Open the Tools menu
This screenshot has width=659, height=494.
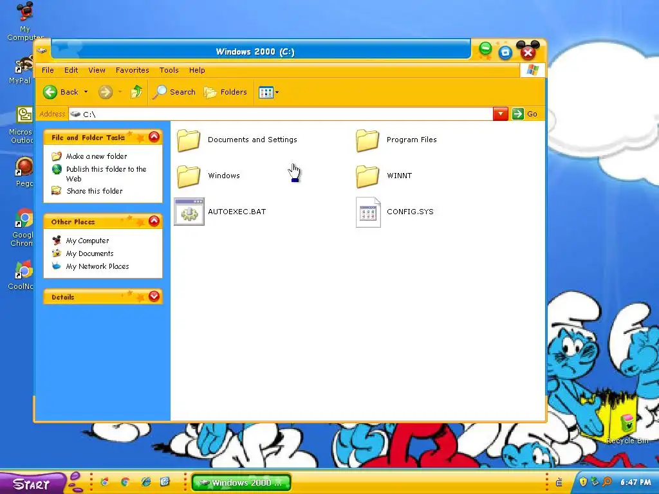(x=169, y=70)
